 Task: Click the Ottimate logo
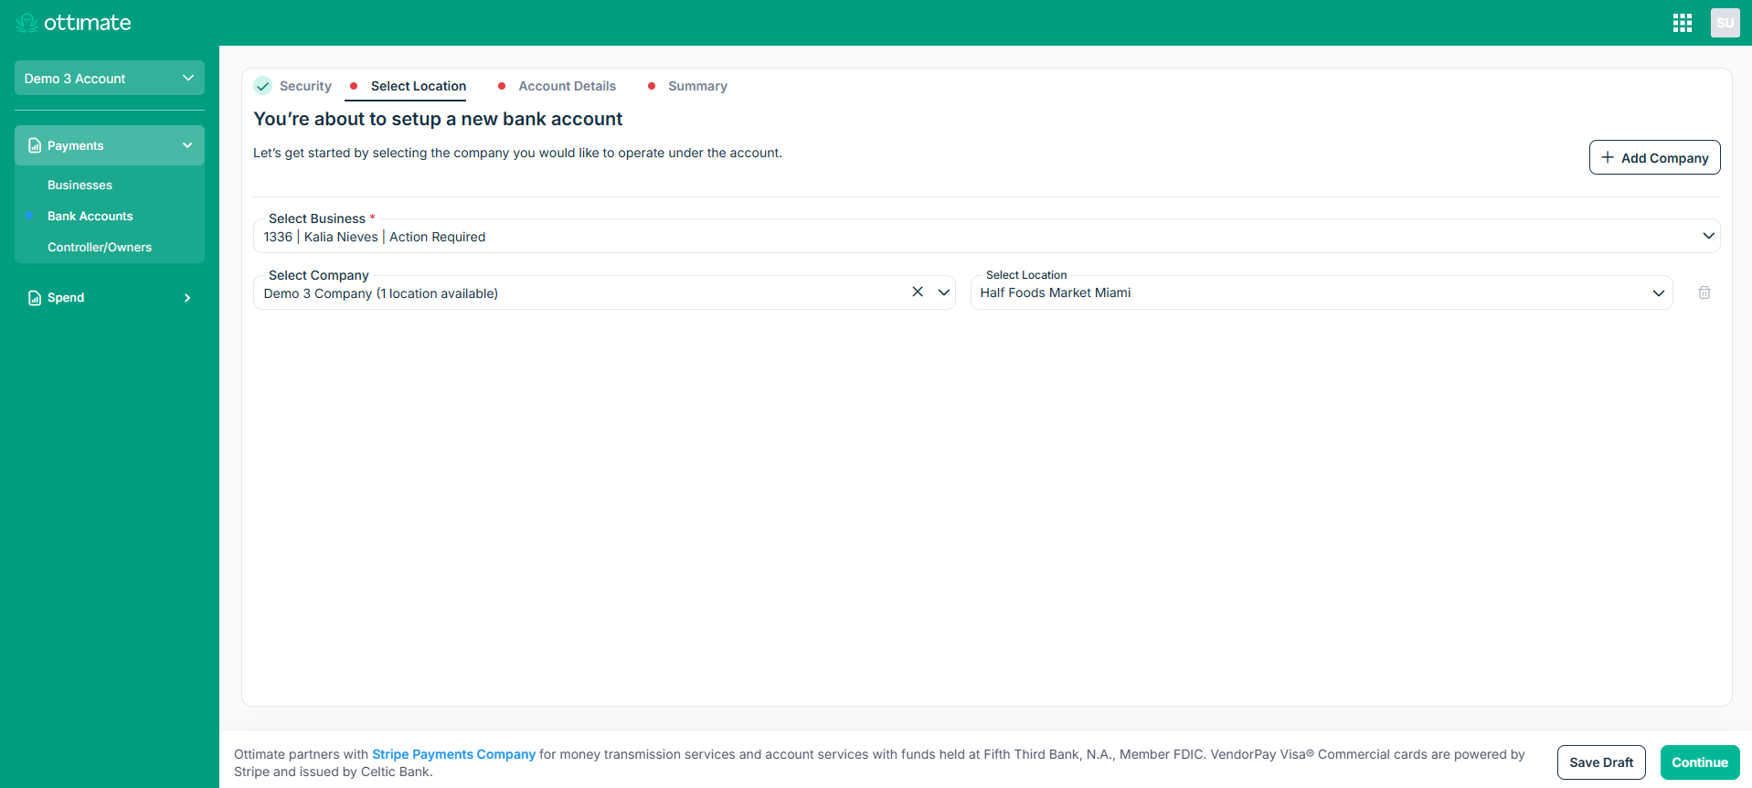(74, 23)
